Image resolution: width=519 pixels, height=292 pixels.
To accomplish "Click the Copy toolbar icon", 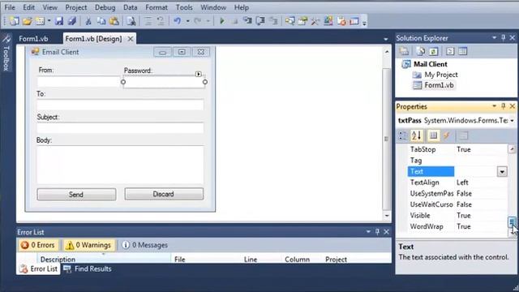I will click(x=101, y=21).
